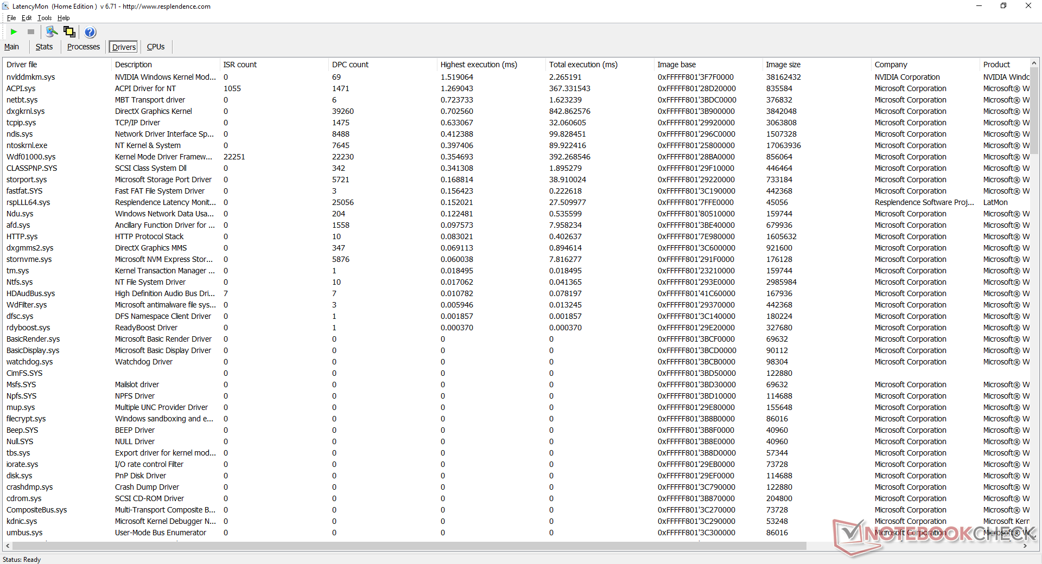Select the Wdf01000.sys driver row
This screenshot has width=1042, height=564.
[516, 157]
